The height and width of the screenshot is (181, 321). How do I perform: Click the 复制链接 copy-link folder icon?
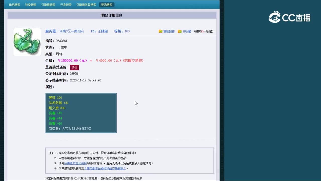pyautogui.click(x=160, y=31)
